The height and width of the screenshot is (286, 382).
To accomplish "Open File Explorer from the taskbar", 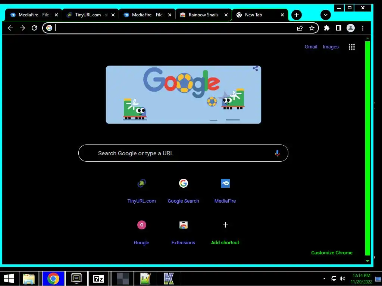I will [28, 279].
